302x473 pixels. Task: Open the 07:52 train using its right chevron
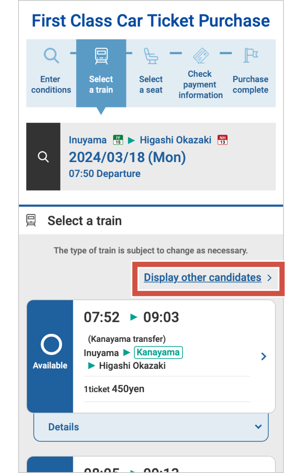tap(264, 356)
